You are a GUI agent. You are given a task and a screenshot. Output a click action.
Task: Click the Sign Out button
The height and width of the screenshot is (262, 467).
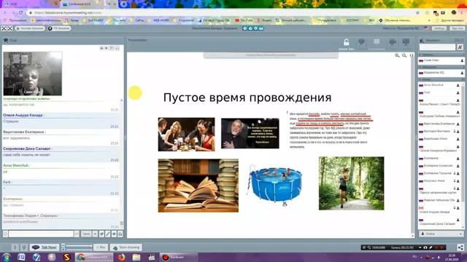click(458, 28)
